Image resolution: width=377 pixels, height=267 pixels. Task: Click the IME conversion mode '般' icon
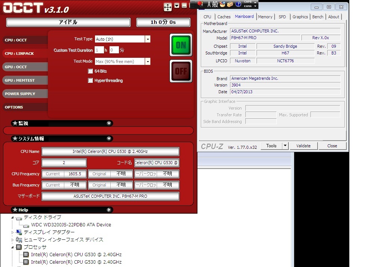[x=215, y=4]
